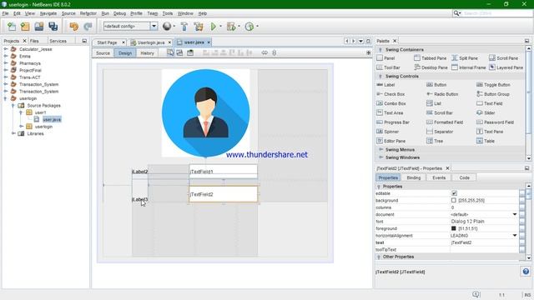The width and height of the screenshot is (534, 300).
Task: Select the user.java file in project tree
Action: click(x=52, y=119)
